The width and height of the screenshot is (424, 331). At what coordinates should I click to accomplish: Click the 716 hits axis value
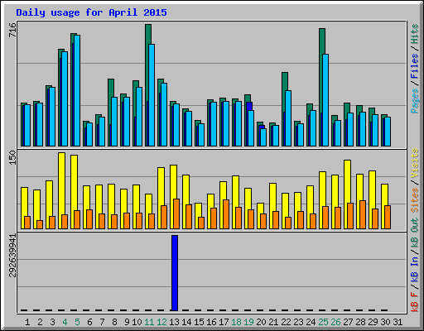pos(12,30)
